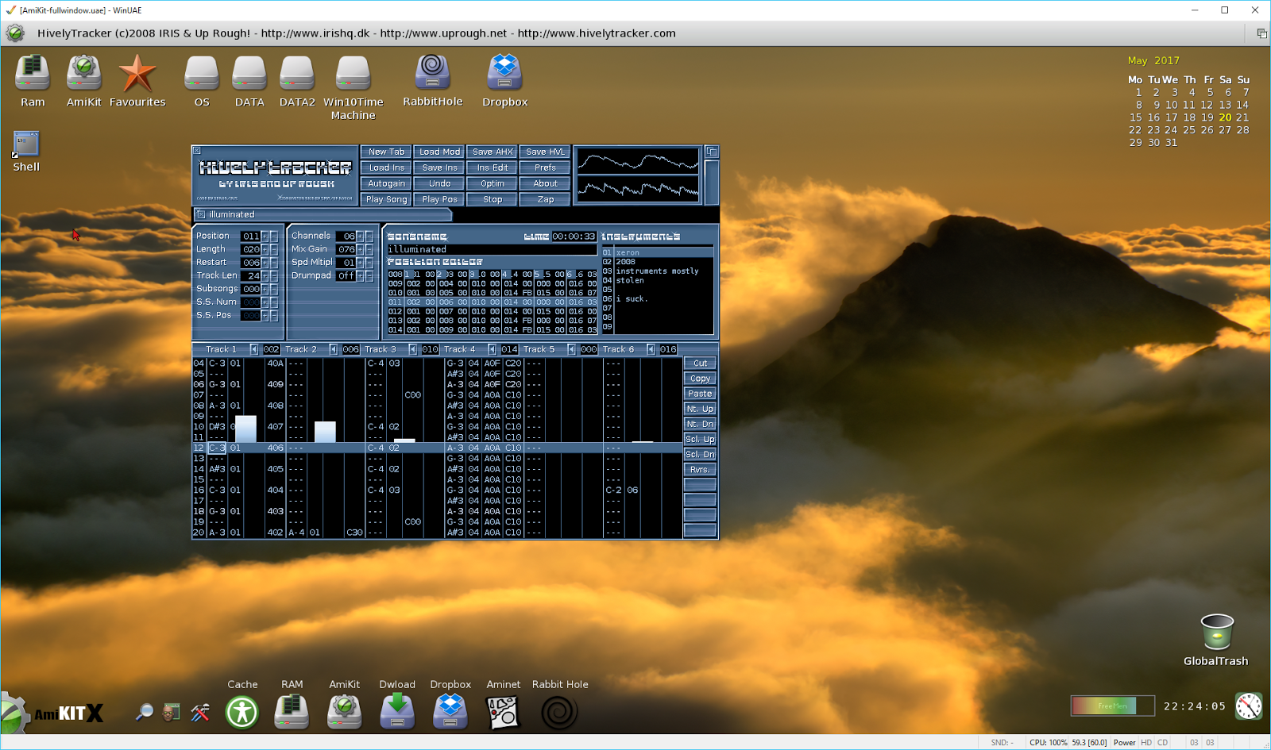Image resolution: width=1271 pixels, height=750 pixels.
Task: Increase the Subsongs value with plus
Action: point(265,289)
